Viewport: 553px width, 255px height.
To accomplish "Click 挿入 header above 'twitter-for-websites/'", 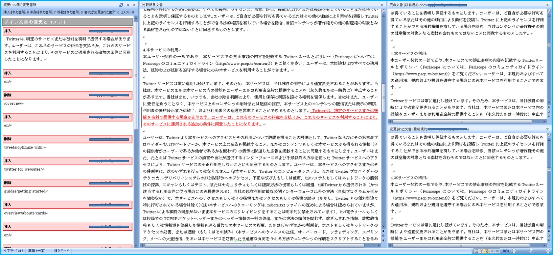I will tap(67, 161).
